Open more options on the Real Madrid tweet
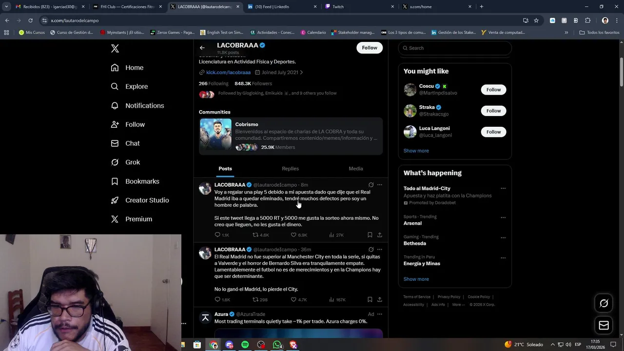This screenshot has width=624, height=351. (380, 250)
